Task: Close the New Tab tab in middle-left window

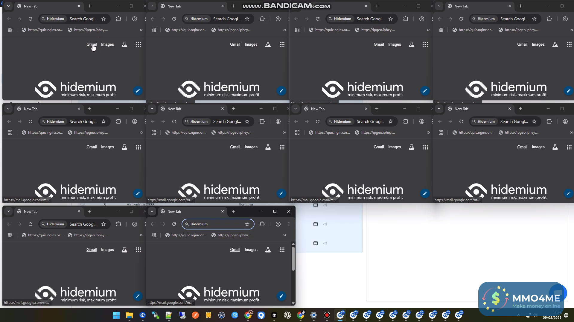Action: 79,109
